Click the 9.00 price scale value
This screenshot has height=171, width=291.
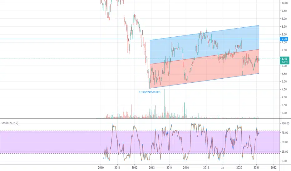point(284,19)
